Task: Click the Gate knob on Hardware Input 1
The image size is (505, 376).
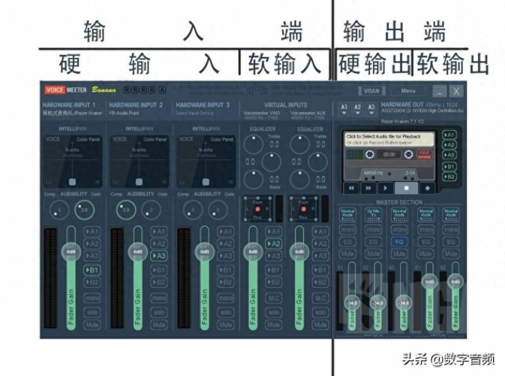Action: (x=85, y=210)
